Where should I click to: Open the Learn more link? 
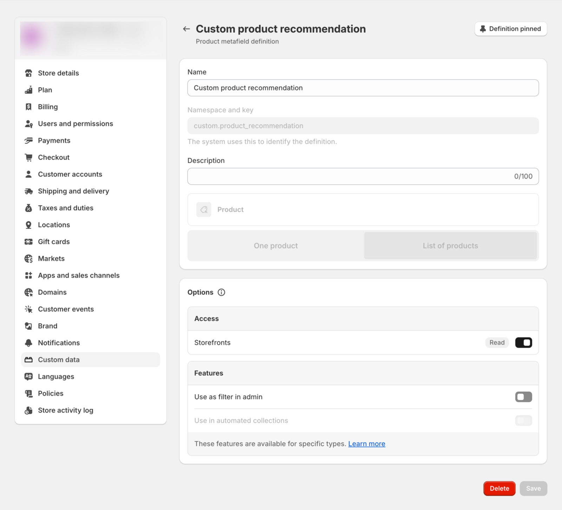(367, 444)
